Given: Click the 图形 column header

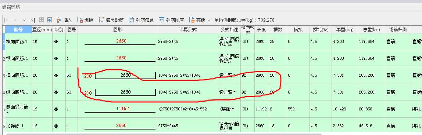Looking at the screenshot, I should (x=117, y=29).
